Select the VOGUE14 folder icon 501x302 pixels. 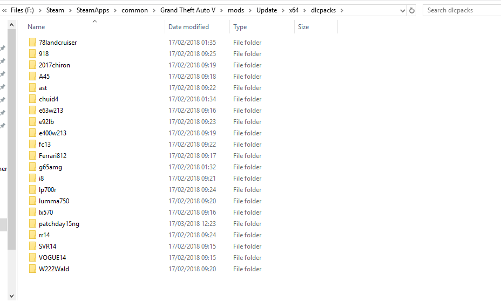click(x=32, y=258)
